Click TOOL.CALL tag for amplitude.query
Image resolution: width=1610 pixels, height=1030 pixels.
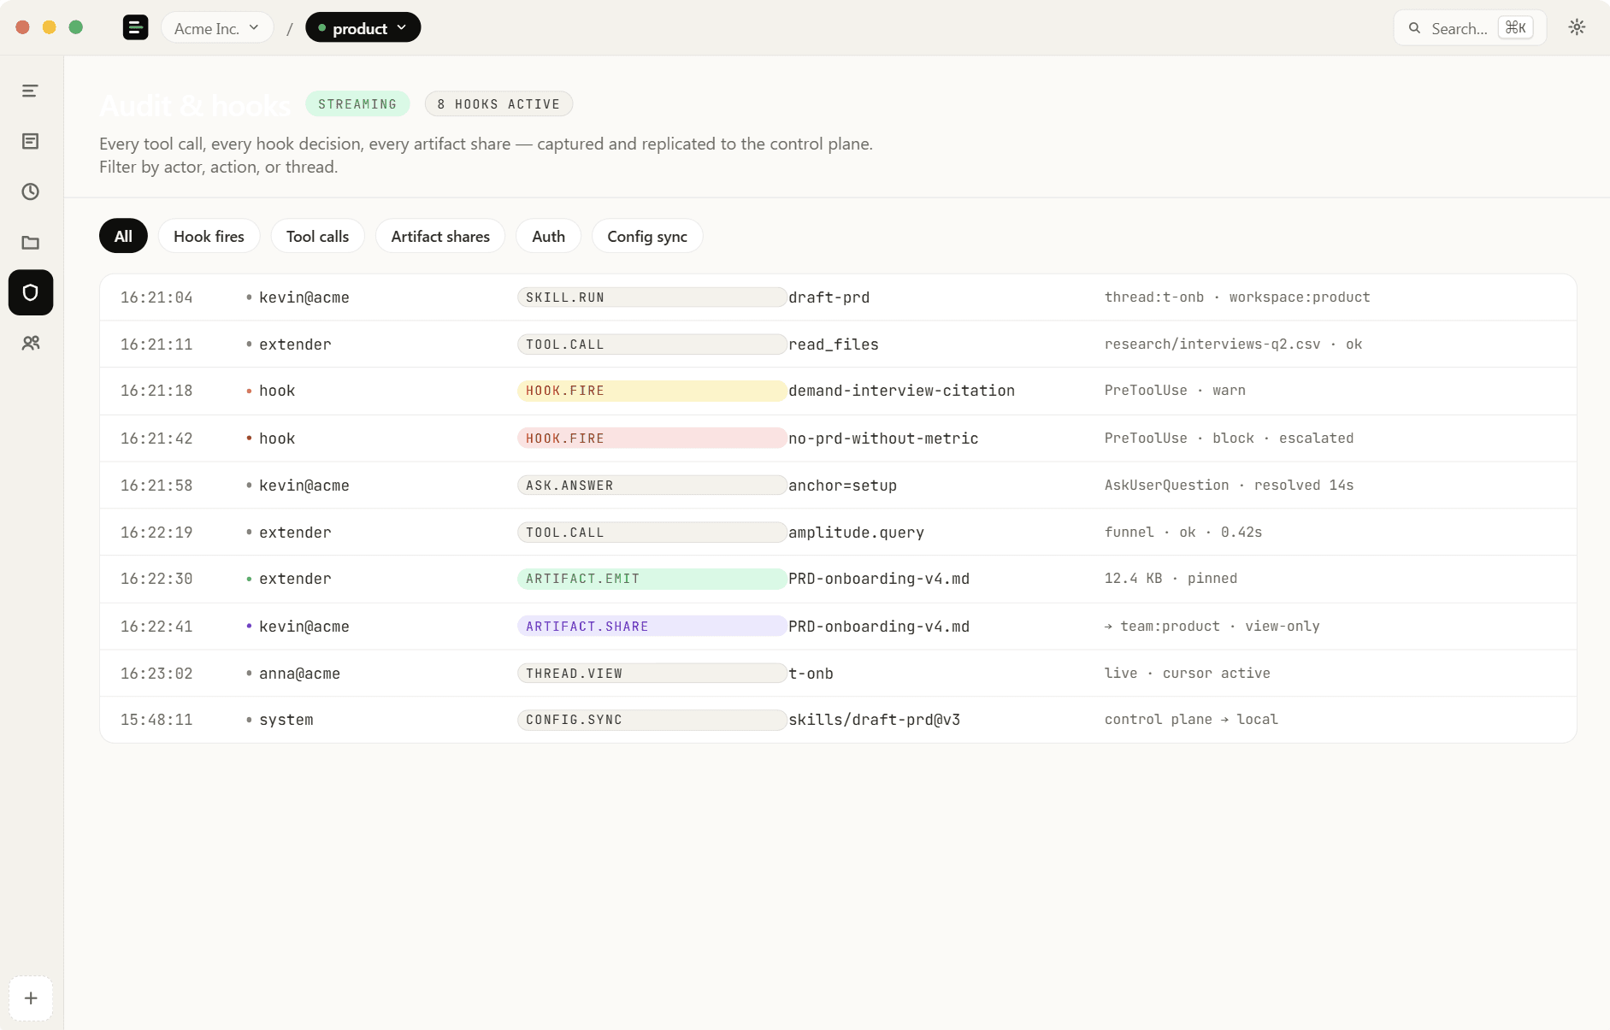pyautogui.click(x=652, y=533)
